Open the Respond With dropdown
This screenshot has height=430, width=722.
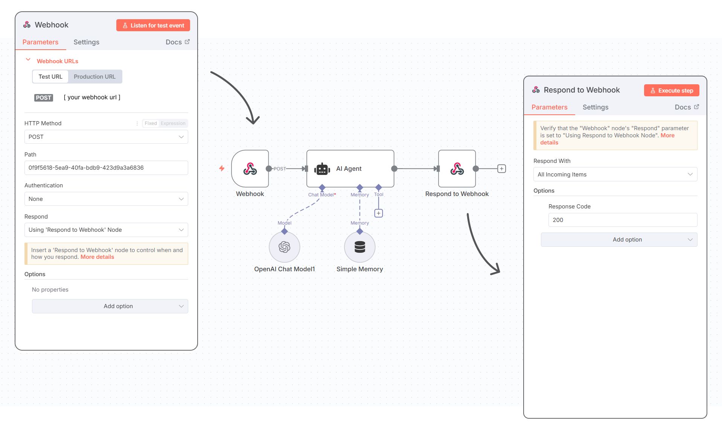point(615,175)
